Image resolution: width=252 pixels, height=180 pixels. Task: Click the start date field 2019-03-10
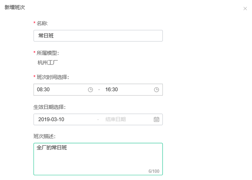click(x=65, y=119)
